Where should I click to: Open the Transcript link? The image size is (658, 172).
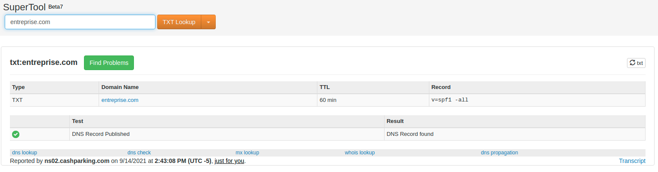632,161
